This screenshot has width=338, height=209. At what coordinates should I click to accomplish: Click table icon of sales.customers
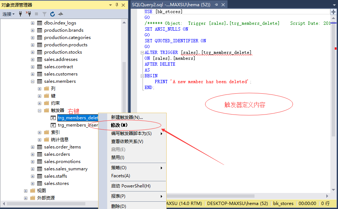pos(40,74)
